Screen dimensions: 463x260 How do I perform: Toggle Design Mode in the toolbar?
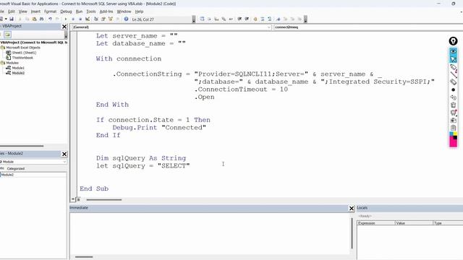[x=88, y=19]
